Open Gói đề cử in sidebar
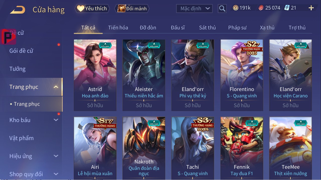 (21, 51)
